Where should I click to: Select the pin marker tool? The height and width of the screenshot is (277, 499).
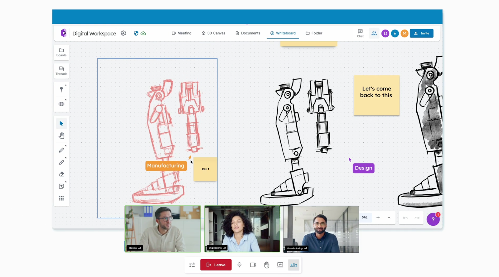[x=61, y=90]
